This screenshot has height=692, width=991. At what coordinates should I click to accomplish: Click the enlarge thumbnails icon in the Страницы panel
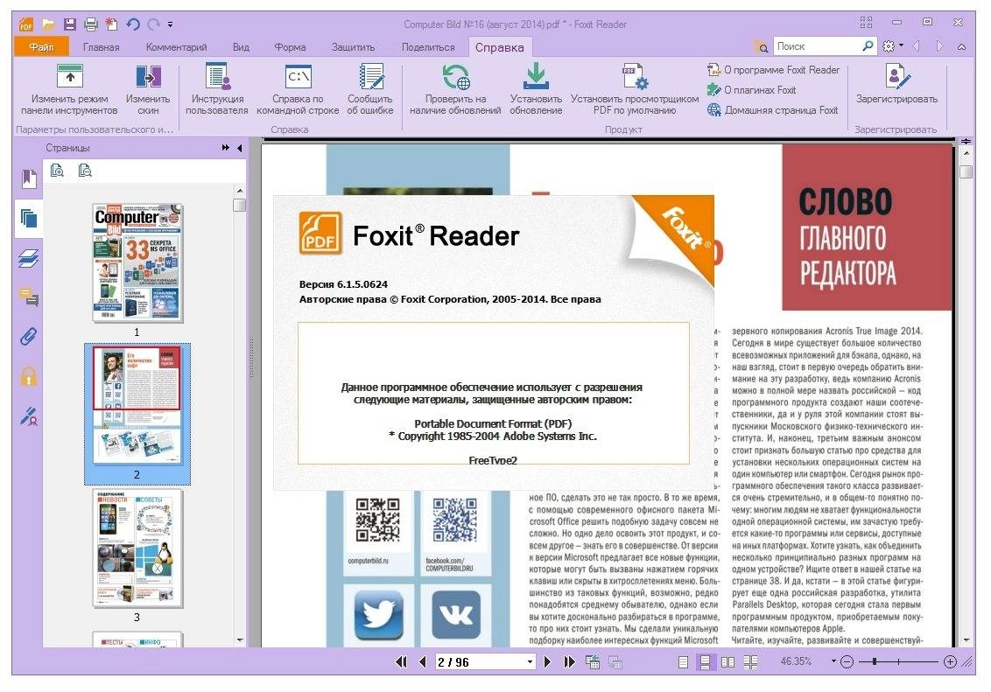[58, 171]
